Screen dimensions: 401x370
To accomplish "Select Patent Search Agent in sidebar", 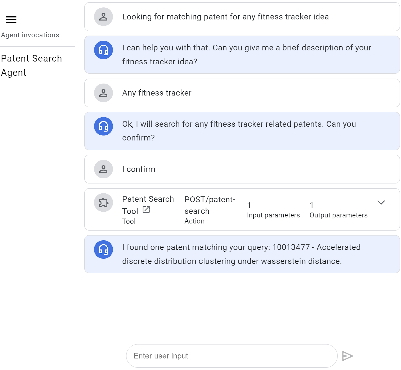I will 31,65.
